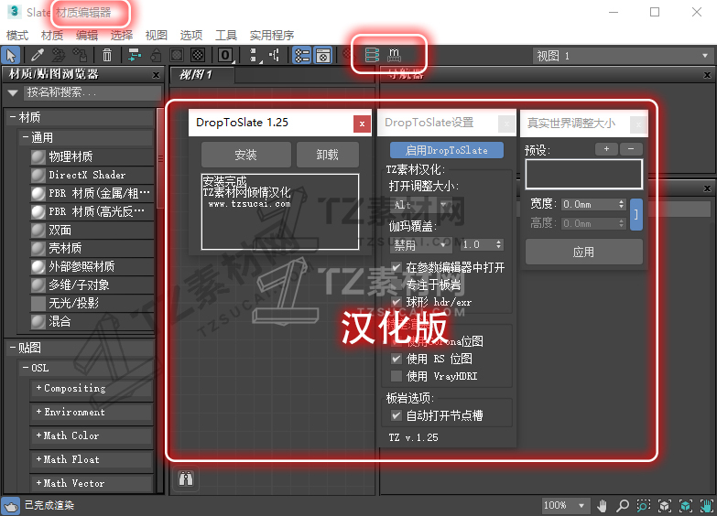Click the teapot render status icon
717x516 pixels.
coord(10,506)
